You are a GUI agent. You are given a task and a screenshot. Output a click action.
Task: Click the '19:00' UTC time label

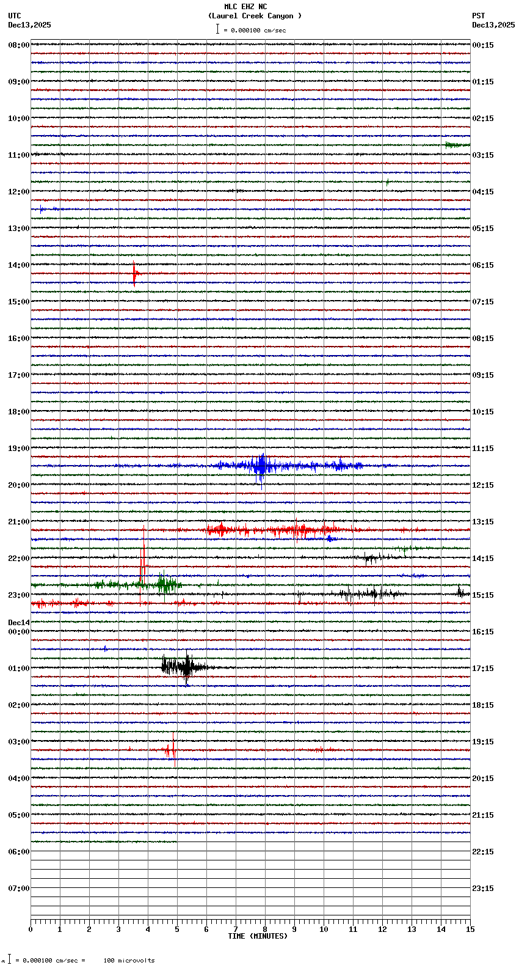pos(18,449)
